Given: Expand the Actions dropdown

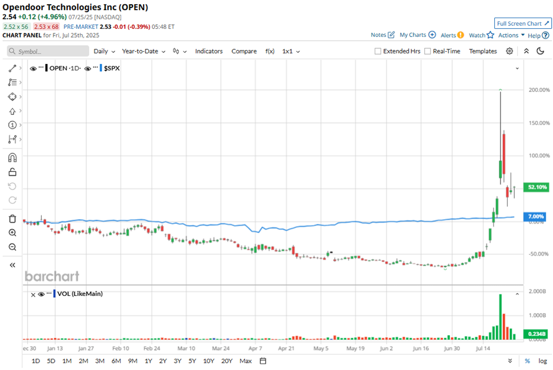Looking at the screenshot, I should (511, 35).
